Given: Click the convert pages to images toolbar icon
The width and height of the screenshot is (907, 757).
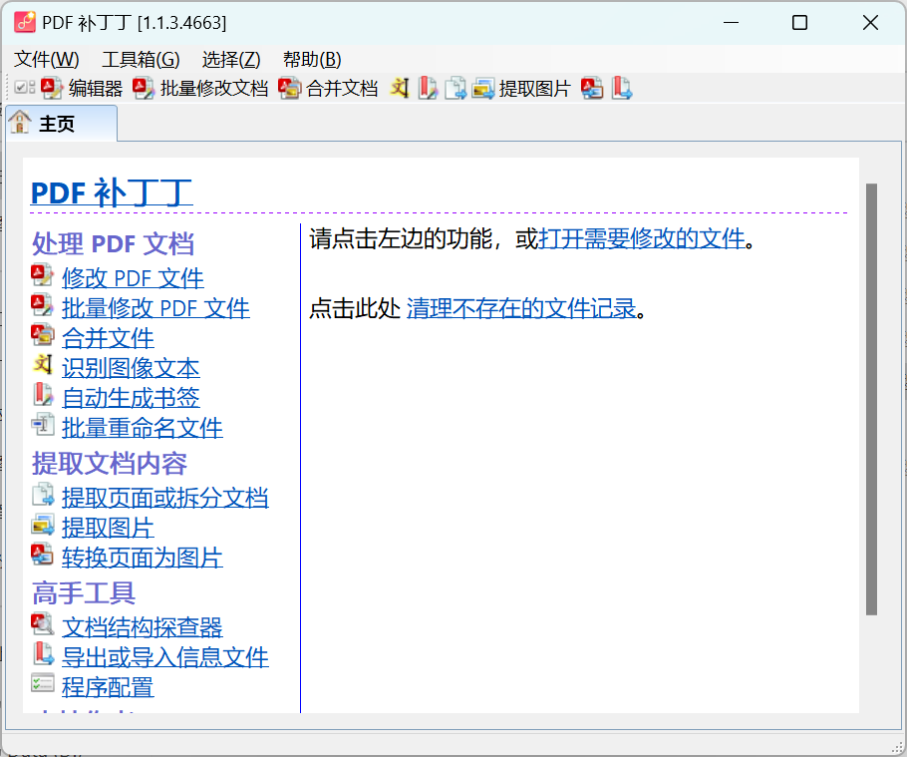Looking at the screenshot, I should [593, 89].
